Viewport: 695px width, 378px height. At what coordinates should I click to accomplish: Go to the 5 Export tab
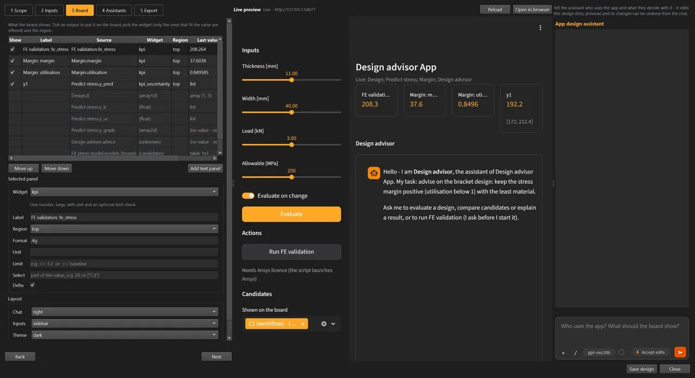[x=148, y=10]
